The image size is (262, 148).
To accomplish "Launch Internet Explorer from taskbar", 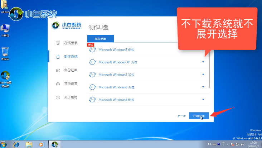I will (x=16, y=144).
